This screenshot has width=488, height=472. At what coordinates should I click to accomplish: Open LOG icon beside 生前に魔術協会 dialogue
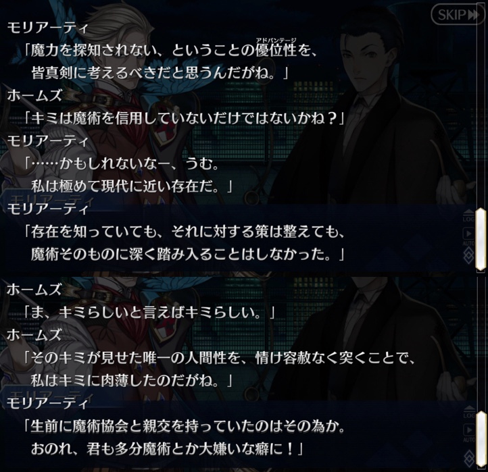(468, 412)
